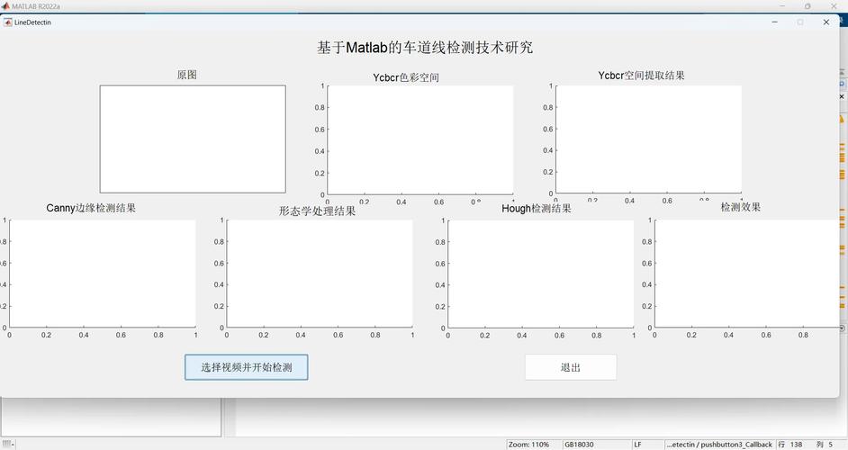Click the Ycbcr空间提取结果 title text

click(x=641, y=76)
